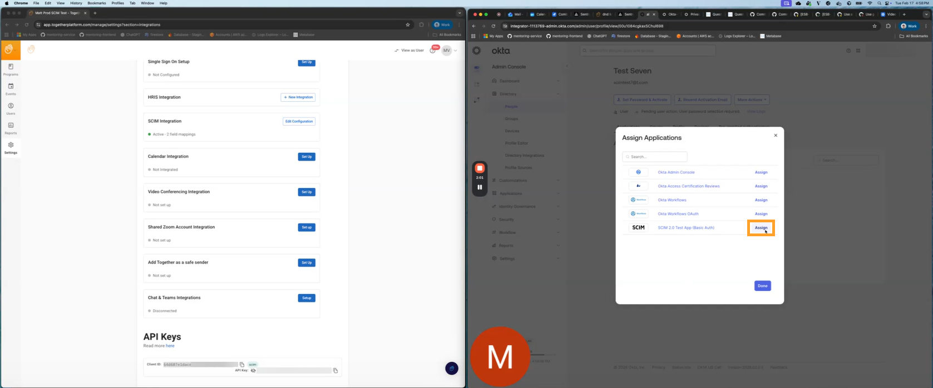Click the Together window address bar
Image resolution: width=933 pixels, height=388 pixels.
tap(223, 24)
